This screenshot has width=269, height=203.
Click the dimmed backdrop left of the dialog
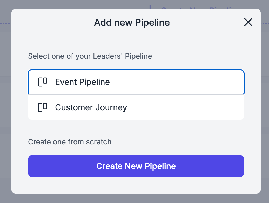pyautogui.click(x=5, y=104)
